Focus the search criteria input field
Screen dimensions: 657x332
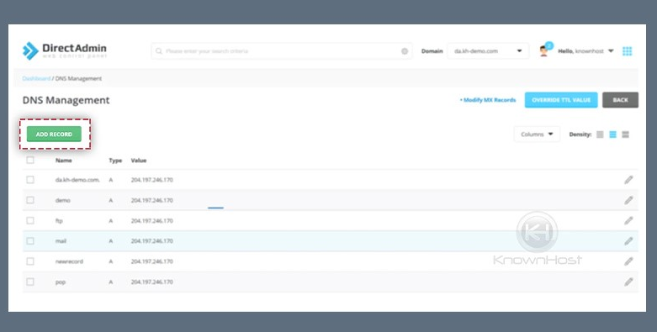pos(282,51)
